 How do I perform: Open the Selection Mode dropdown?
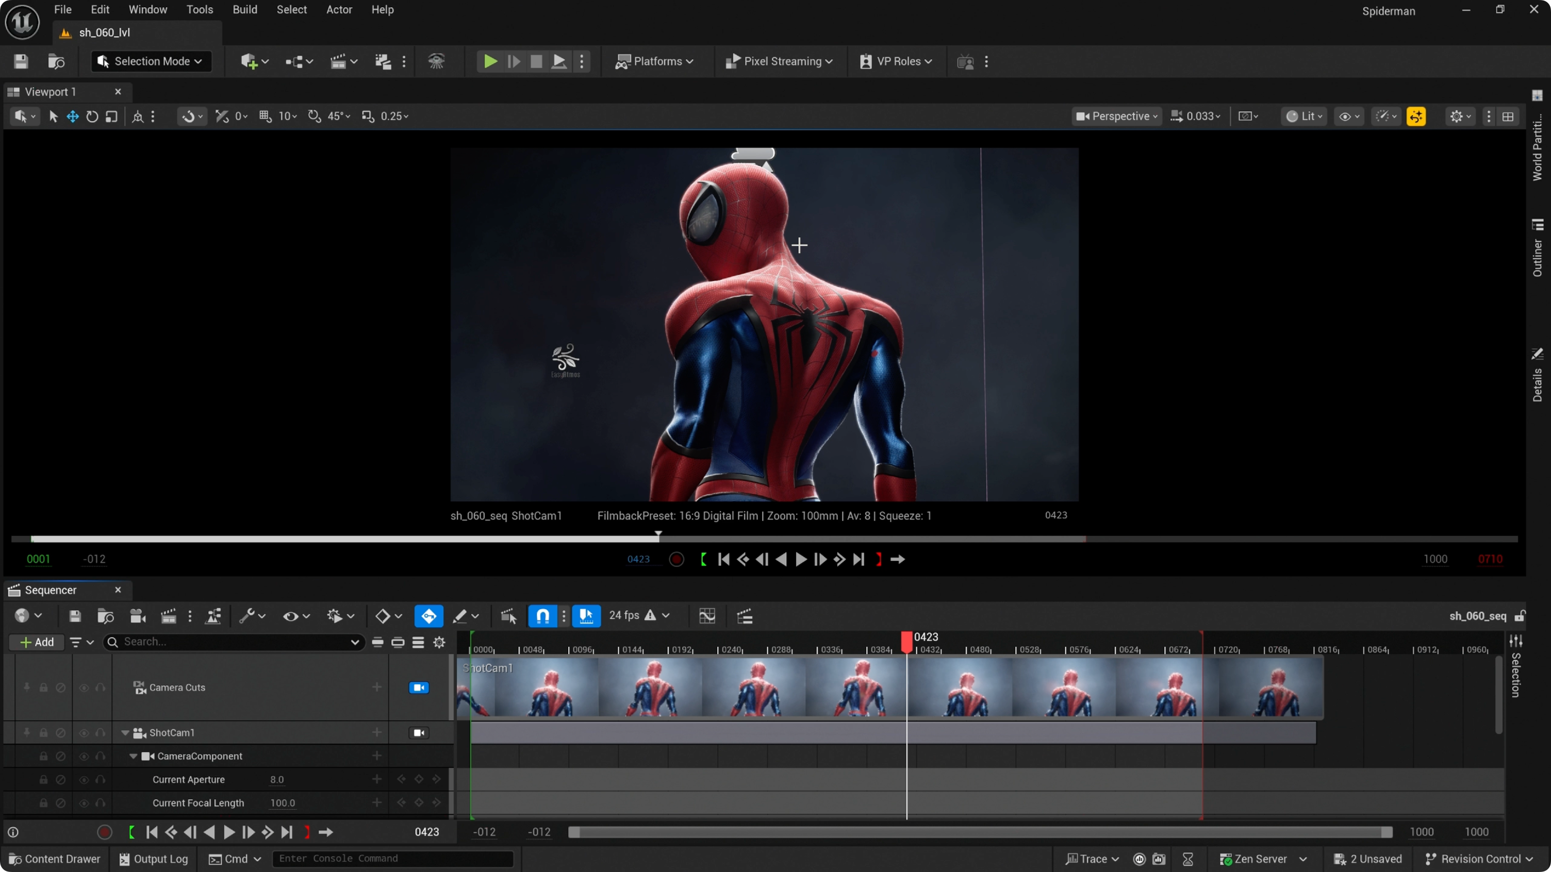151,61
